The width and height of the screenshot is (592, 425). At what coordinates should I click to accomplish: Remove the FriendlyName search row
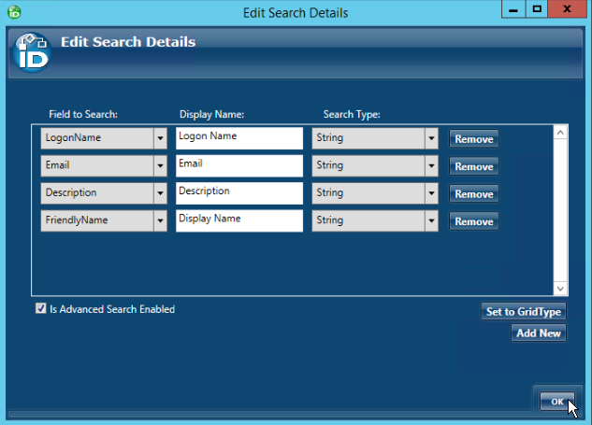click(474, 221)
